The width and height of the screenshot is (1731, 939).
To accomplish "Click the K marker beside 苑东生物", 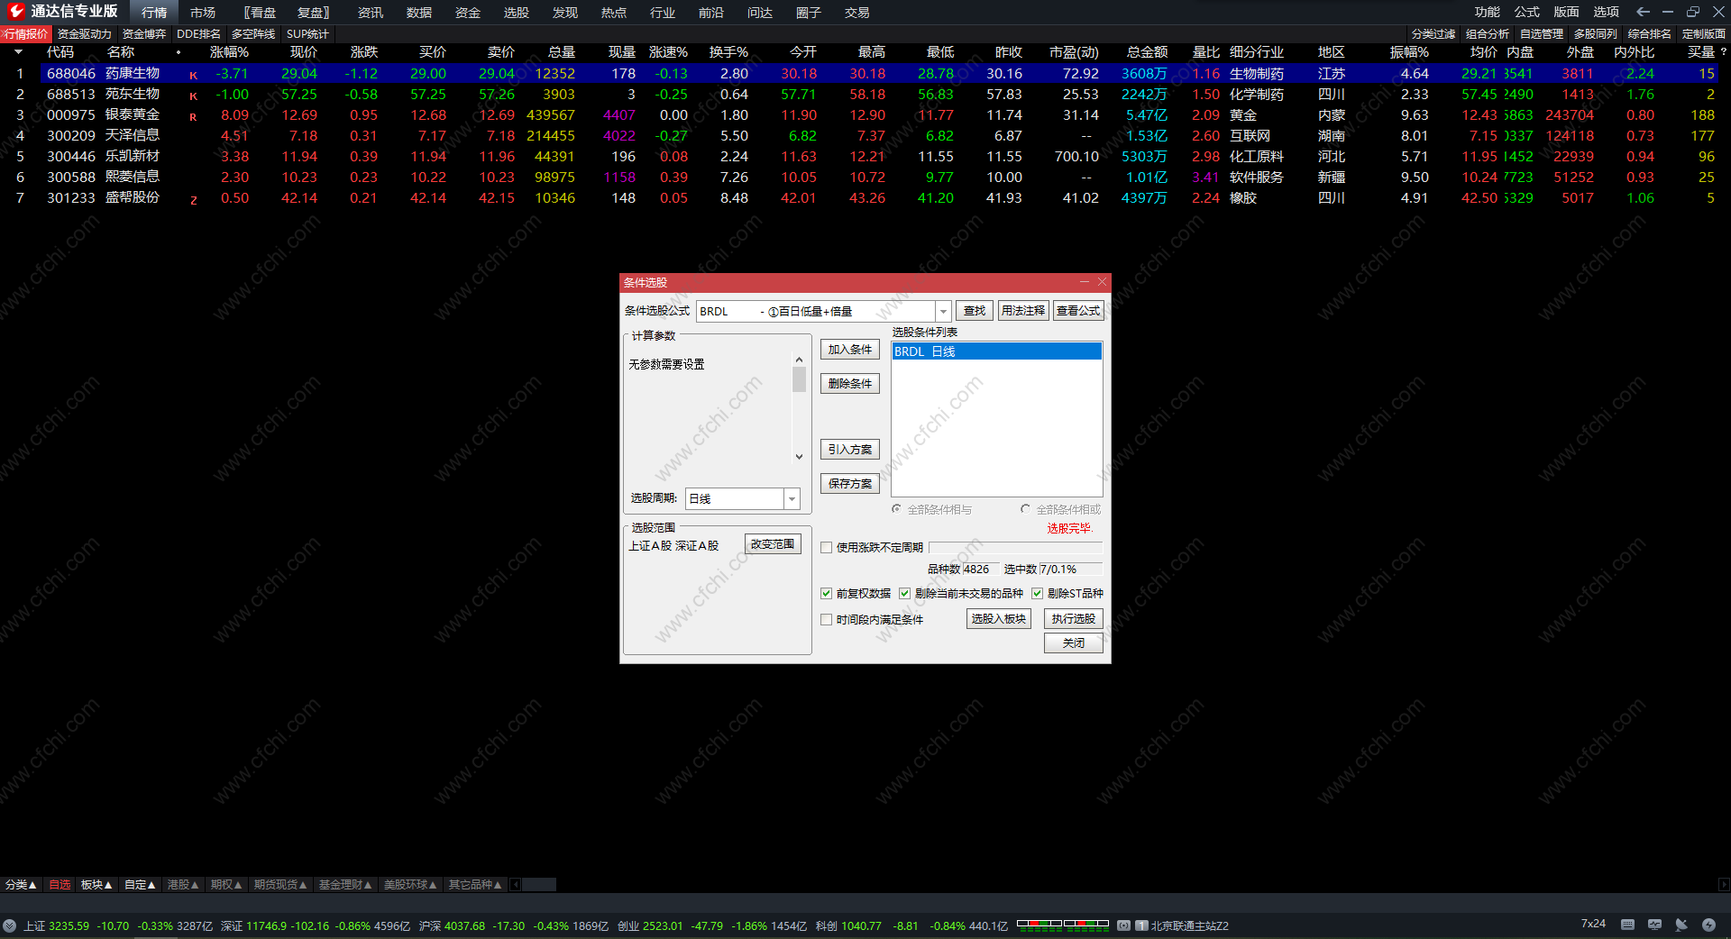I will coord(193,96).
